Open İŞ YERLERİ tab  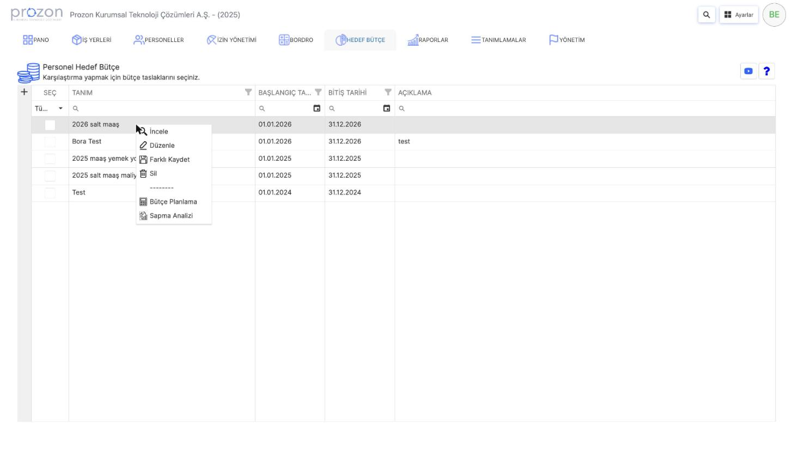(x=91, y=40)
